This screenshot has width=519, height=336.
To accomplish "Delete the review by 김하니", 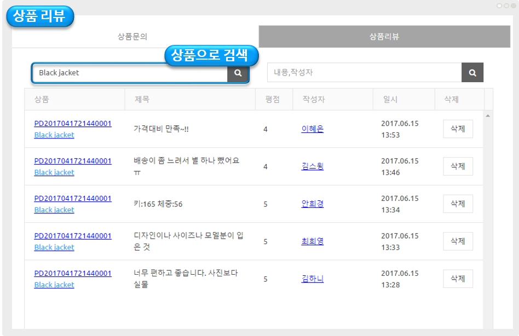I will click(457, 279).
